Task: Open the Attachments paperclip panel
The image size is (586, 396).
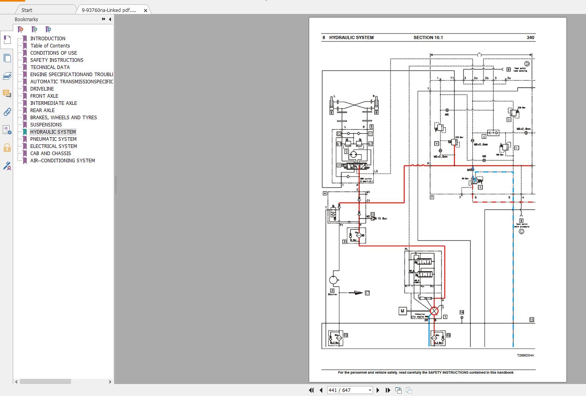Action: point(7,112)
